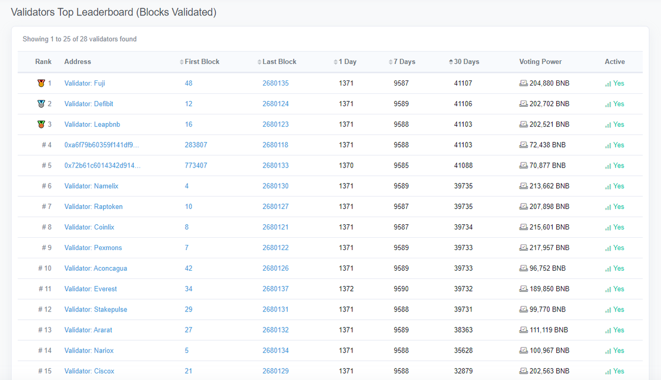Open last block 2680135 link

(276, 83)
